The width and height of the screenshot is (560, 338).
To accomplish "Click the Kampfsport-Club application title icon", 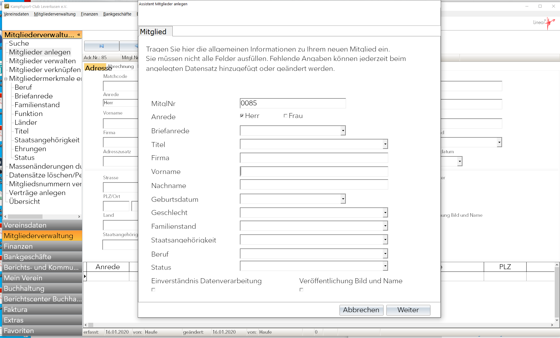I will (x=6, y=6).
